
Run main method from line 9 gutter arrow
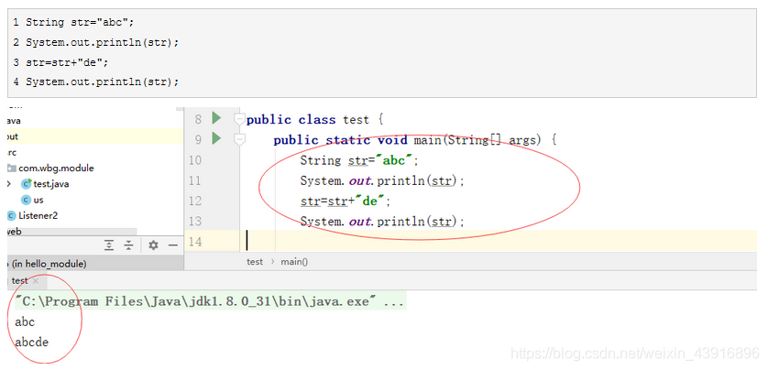pos(216,139)
